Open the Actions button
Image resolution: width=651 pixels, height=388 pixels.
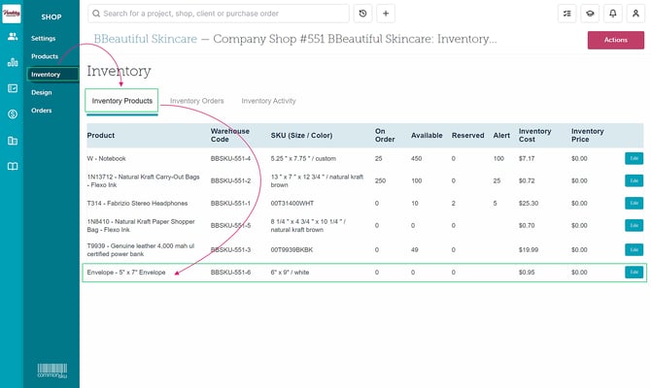point(616,40)
